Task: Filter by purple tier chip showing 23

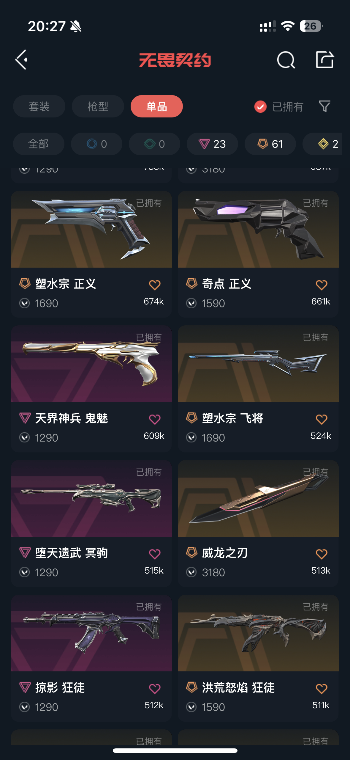Action: tap(212, 144)
